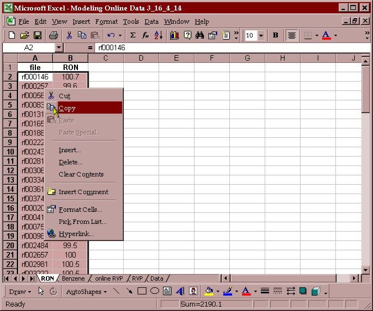Open the Office Assistant help icon
This screenshot has width=373, height=311.
[187, 35]
